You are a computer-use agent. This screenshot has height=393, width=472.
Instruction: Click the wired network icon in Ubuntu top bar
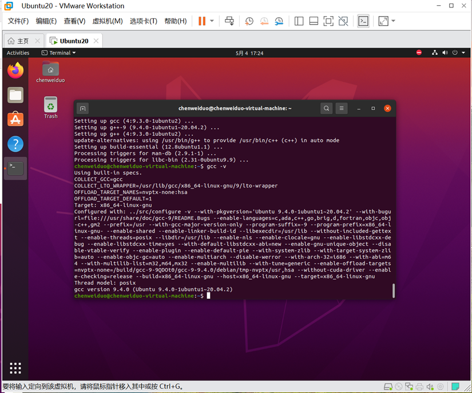click(435, 53)
